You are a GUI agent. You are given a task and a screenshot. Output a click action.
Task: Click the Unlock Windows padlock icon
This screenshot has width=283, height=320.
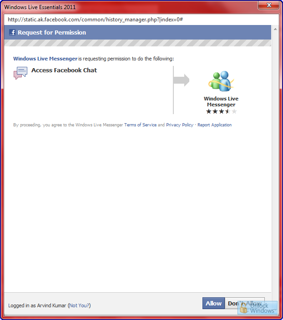pyautogui.click(x=243, y=308)
